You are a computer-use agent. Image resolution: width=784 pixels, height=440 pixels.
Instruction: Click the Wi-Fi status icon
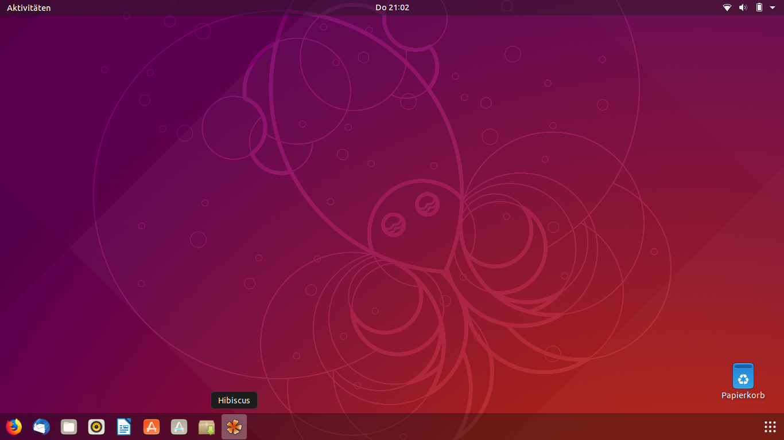coord(727,7)
